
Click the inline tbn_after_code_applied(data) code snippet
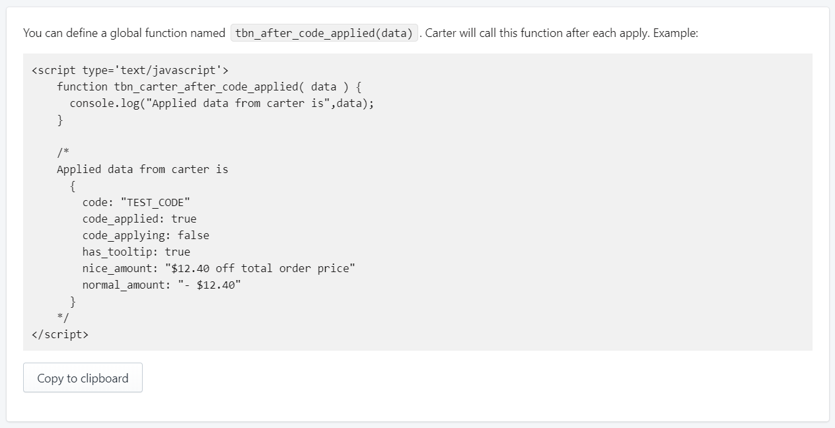[x=324, y=33]
